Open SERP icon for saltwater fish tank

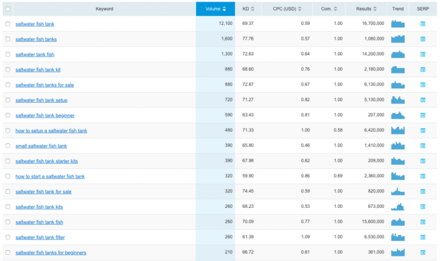coord(422,24)
